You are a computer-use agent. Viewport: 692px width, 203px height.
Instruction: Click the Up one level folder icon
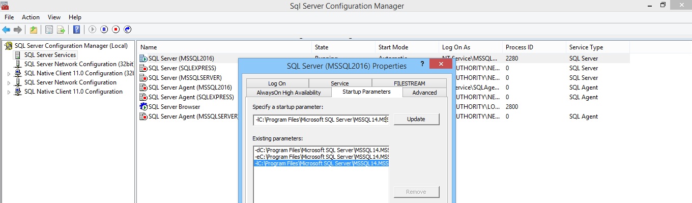point(33,30)
